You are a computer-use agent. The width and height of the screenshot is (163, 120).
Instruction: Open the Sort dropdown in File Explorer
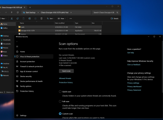click(x=51, y=19)
